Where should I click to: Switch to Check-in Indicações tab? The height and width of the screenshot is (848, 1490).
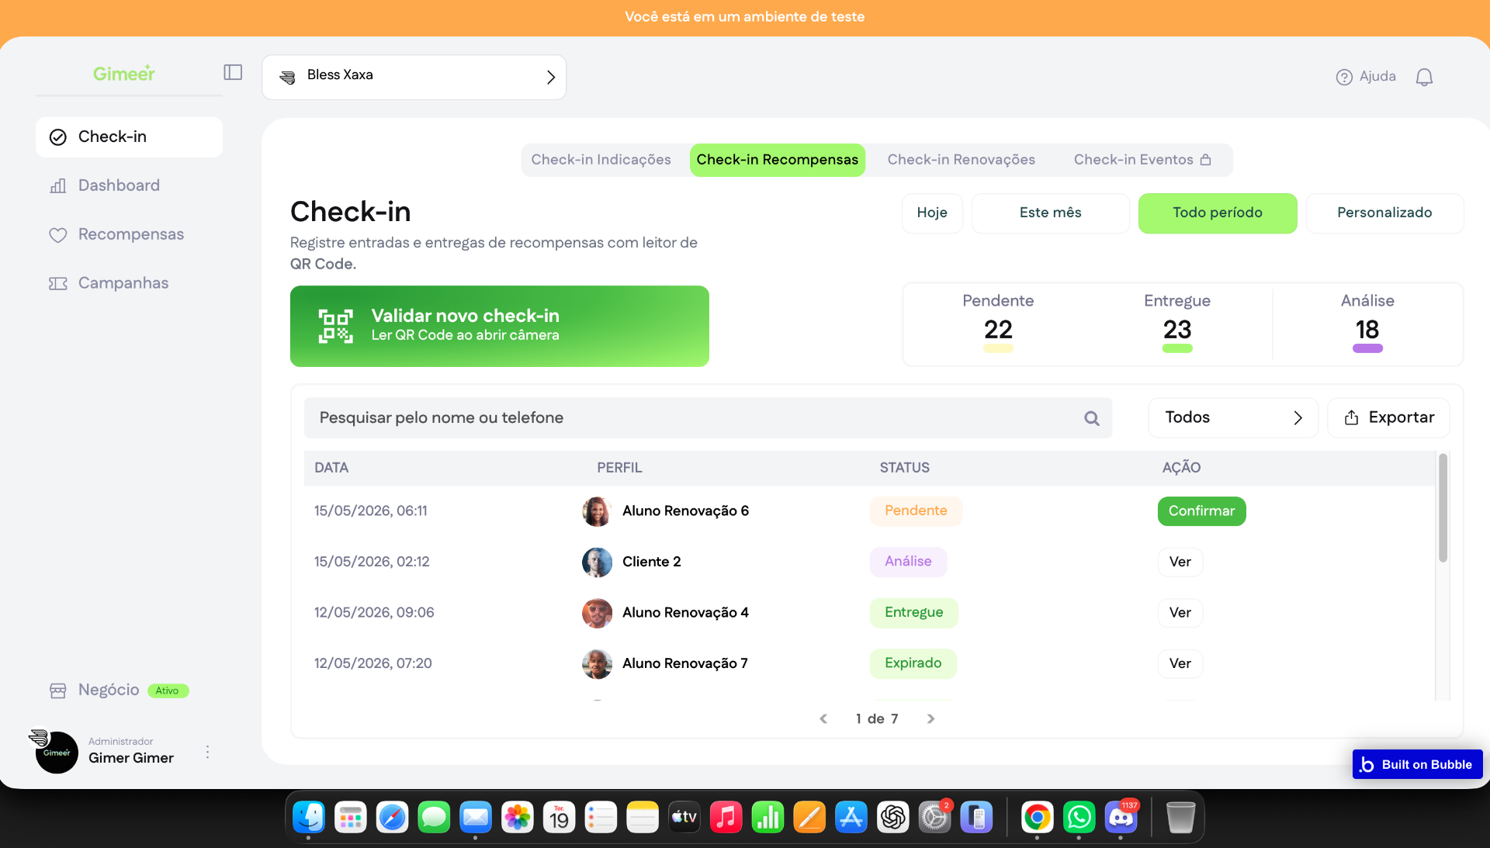tap(601, 160)
